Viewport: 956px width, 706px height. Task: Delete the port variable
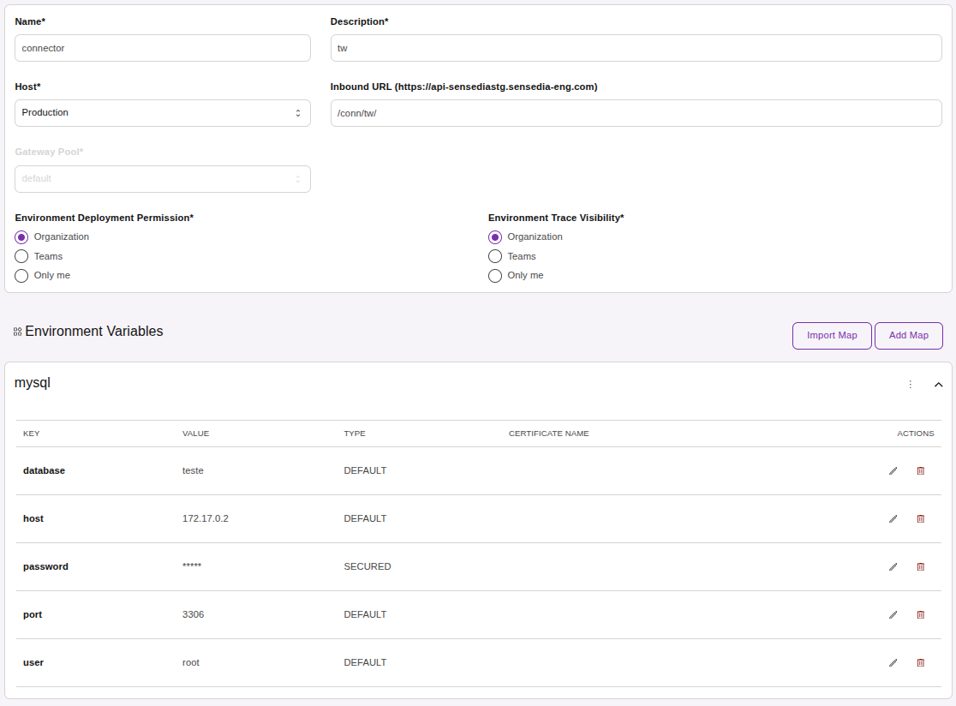point(921,614)
